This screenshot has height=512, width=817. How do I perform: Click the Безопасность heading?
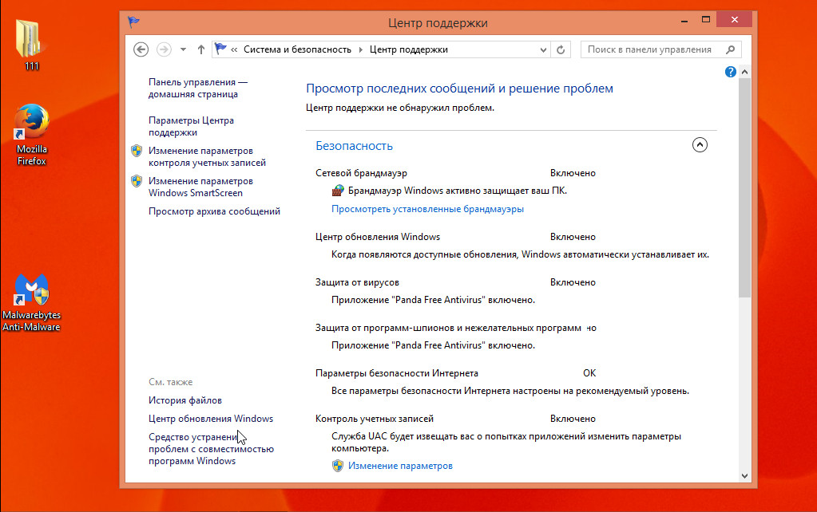click(355, 146)
